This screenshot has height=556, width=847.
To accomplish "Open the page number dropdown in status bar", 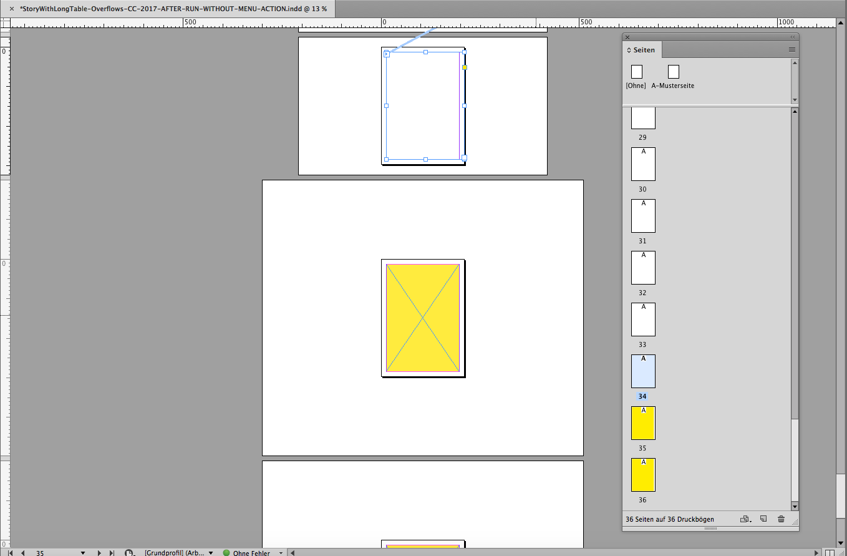I will 83,553.
